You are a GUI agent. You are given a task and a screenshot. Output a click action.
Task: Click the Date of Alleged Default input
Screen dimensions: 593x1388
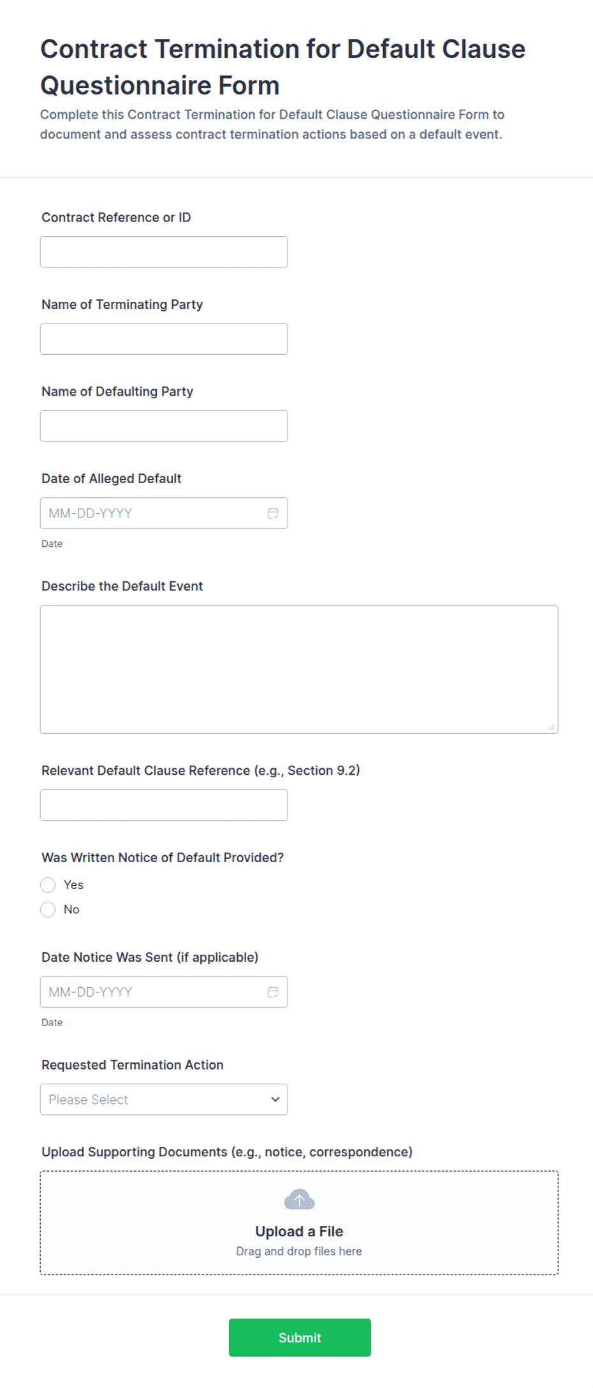(x=164, y=513)
